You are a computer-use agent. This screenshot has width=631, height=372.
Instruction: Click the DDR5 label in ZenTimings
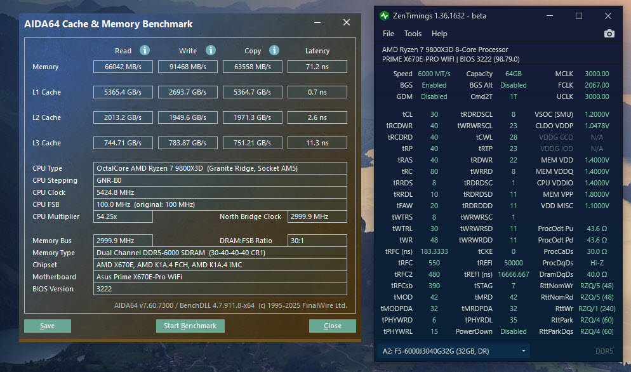click(604, 351)
